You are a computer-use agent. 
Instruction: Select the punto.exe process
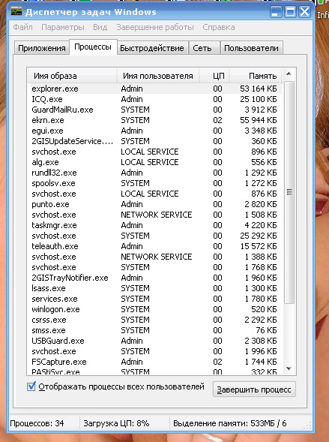(154, 204)
